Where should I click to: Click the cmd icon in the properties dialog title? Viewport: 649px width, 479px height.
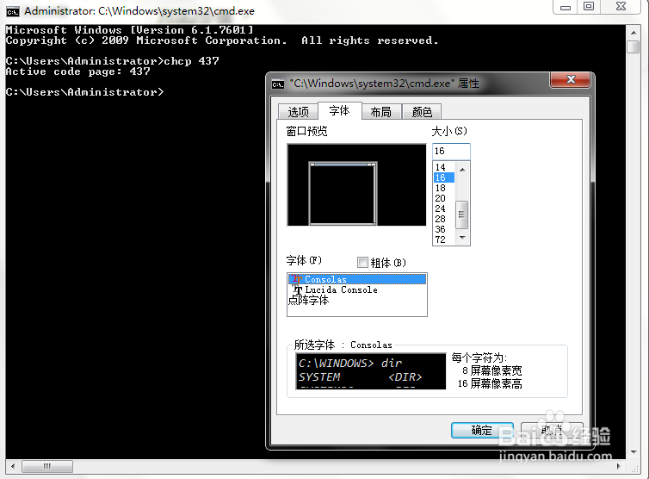coord(278,84)
